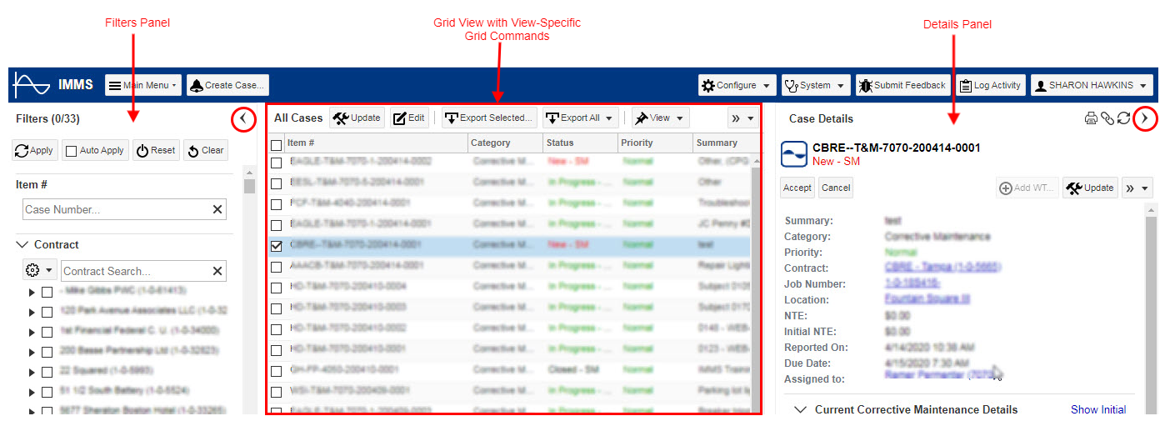Click the Cancel button in Case Details
This screenshot has width=1175, height=431.
click(836, 188)
